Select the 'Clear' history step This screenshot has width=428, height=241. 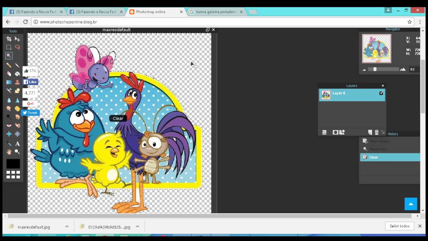click(390, 157)
